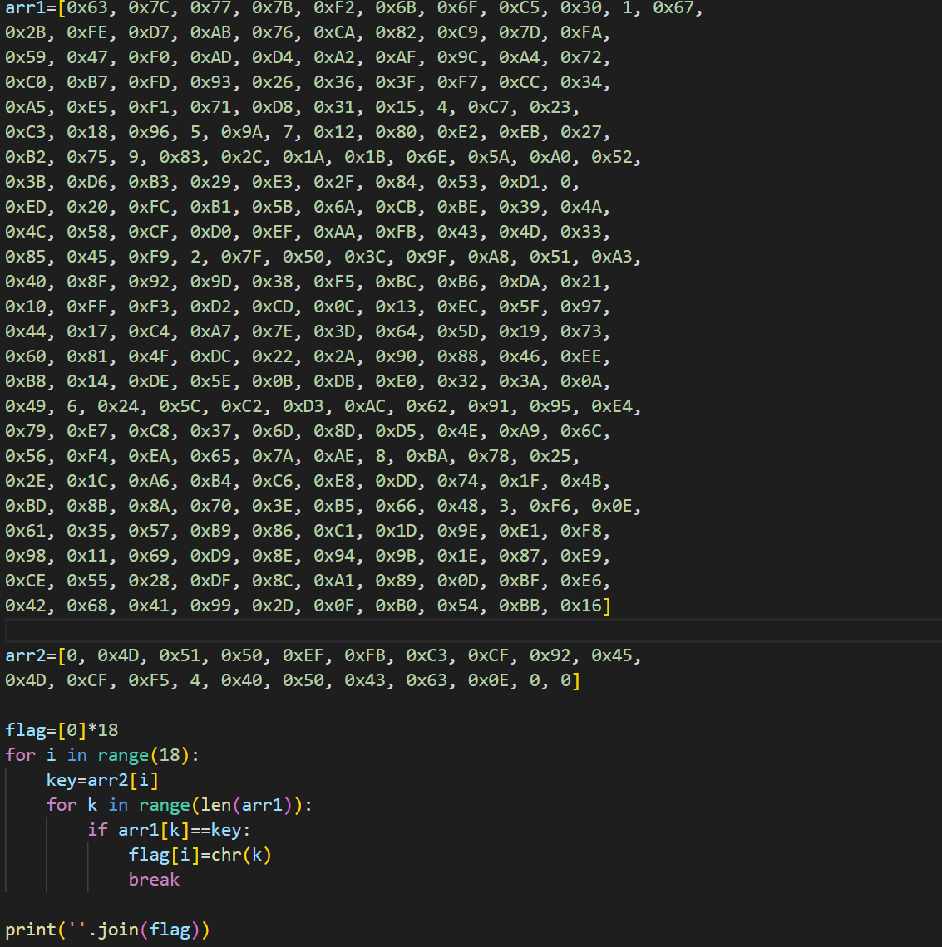Click the value 0xEB in arr1

point(519,132)
